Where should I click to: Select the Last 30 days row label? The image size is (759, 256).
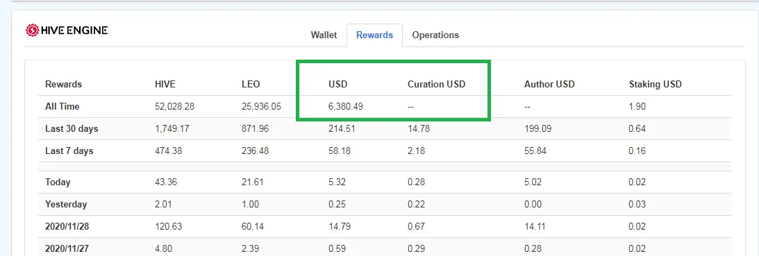(72, 129)
